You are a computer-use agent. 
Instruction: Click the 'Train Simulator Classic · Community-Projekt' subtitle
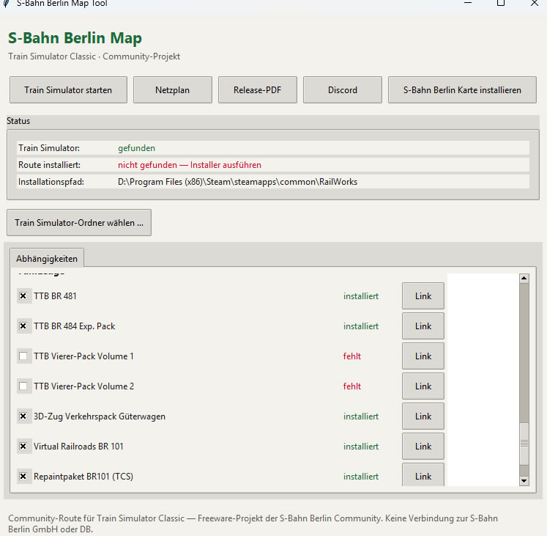(94, 56)
